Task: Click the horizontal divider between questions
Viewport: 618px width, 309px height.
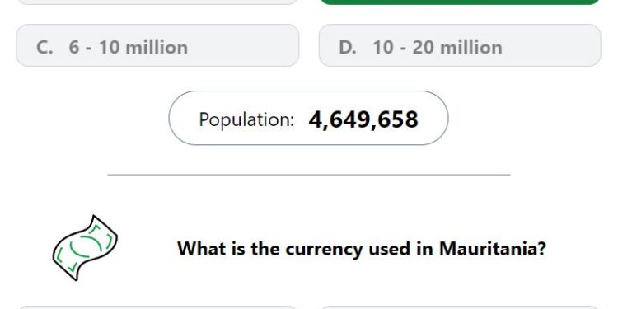Action: pos(309,175)
